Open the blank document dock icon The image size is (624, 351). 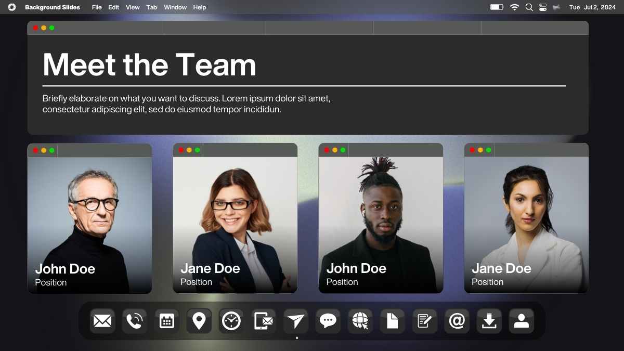pos(393,321)
